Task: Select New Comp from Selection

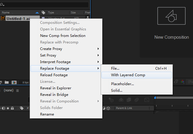Action: [63, 36]
